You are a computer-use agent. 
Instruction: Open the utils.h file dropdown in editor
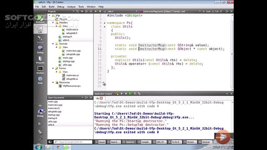(x=122, y=11)
